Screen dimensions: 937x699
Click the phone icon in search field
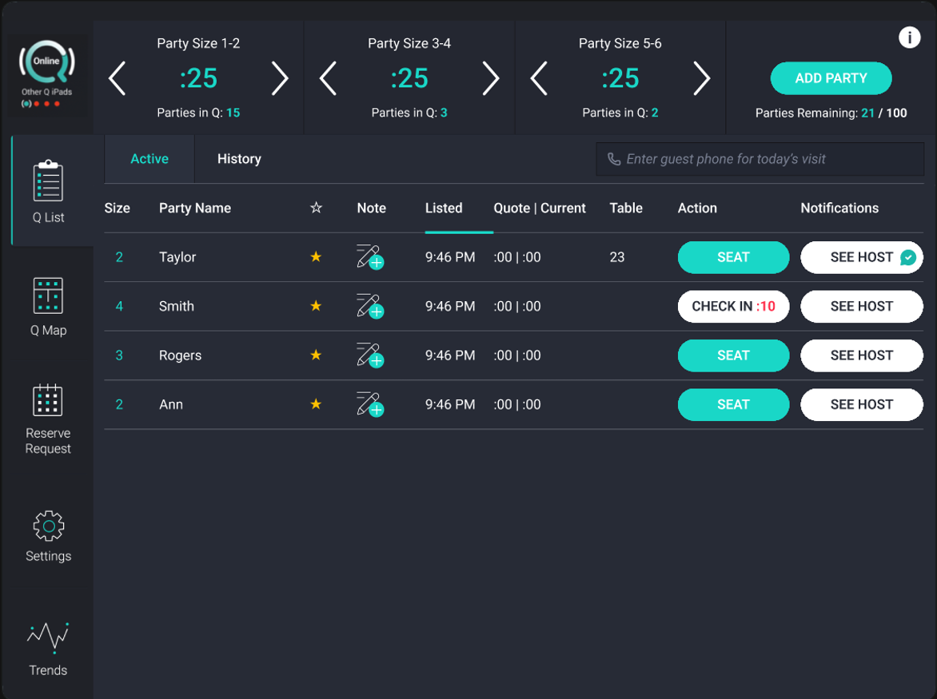(x=614, y=159)
